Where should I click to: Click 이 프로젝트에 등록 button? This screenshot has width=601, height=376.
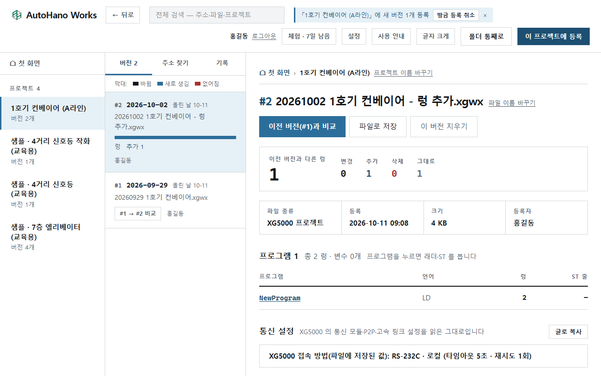[554, 36]
